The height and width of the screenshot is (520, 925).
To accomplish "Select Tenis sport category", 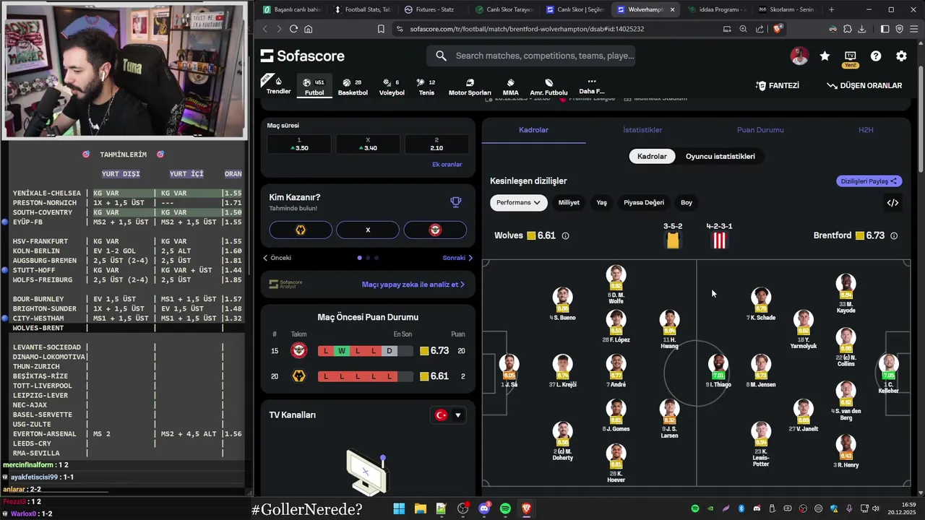I will coord(426,87).
